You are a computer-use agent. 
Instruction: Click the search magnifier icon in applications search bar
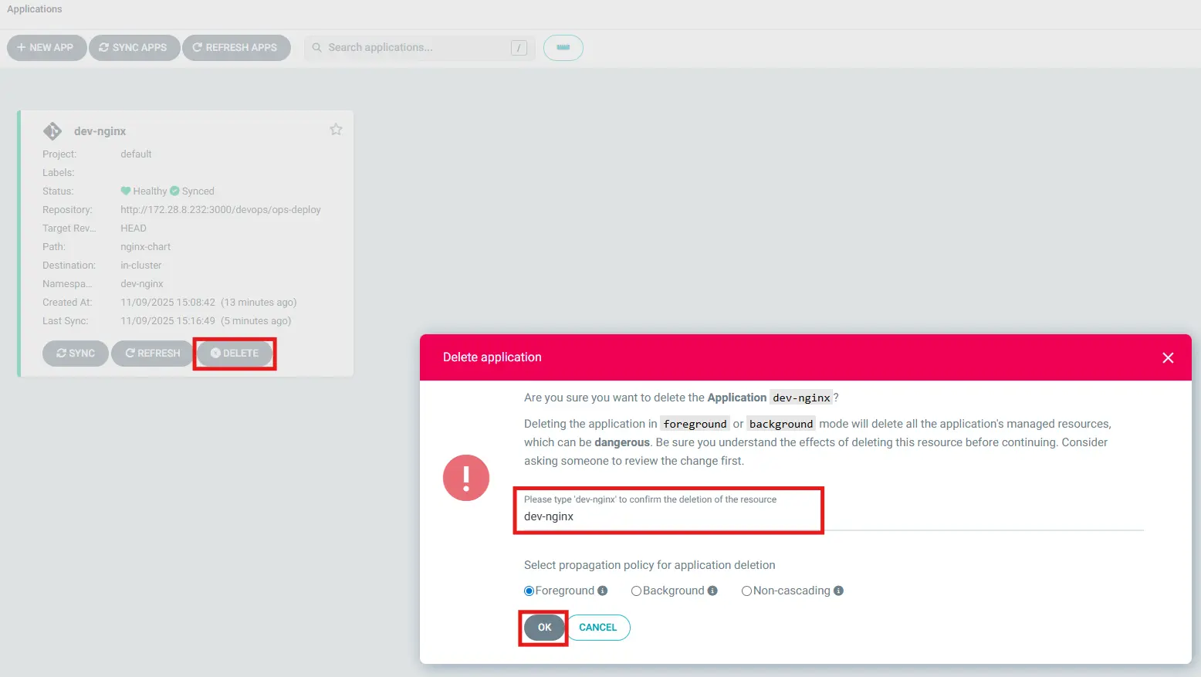point(316,47)
